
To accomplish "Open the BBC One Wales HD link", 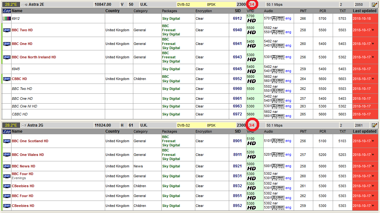I will pos(28,155).
